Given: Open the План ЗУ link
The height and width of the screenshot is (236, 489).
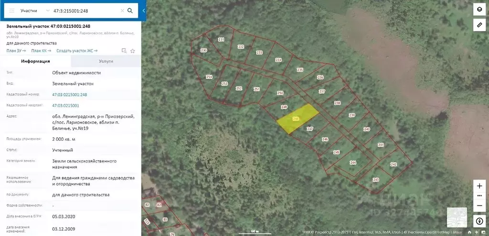Looking at the screenshot, I should click(x=16, y=51).
